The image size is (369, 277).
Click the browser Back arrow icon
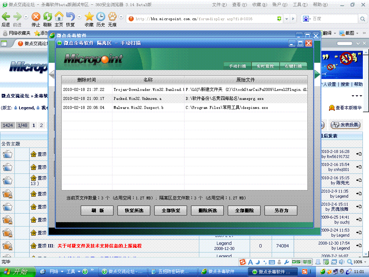[x=6, y=17]
